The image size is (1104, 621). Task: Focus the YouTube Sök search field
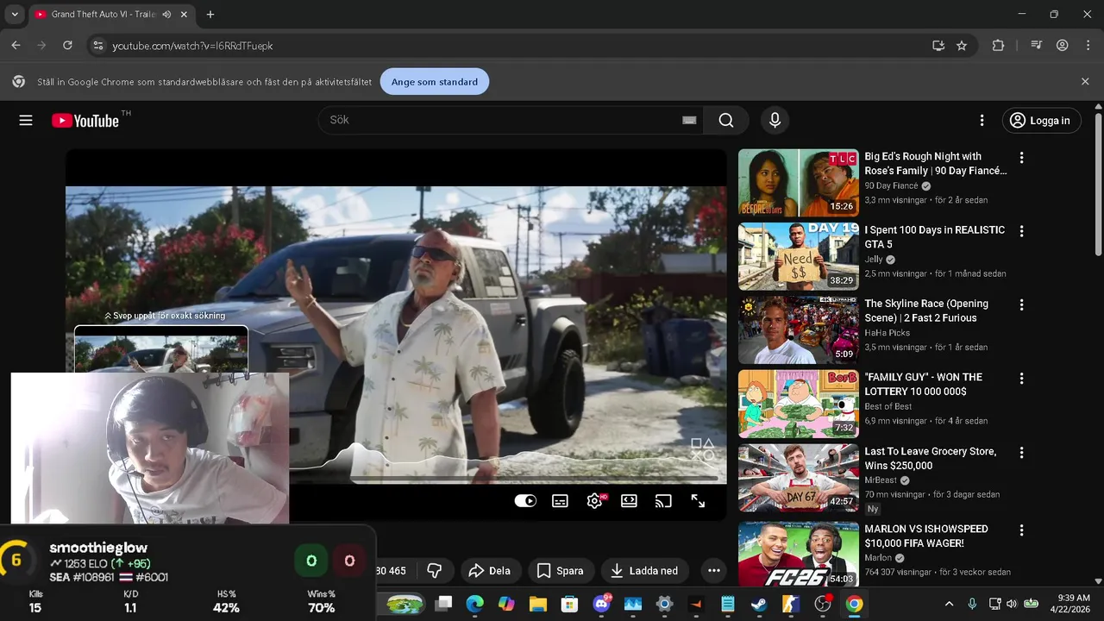(509, 120)
